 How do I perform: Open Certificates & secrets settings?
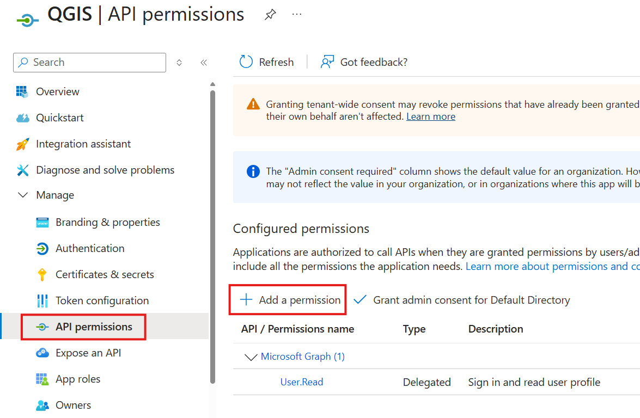(105, 274)
